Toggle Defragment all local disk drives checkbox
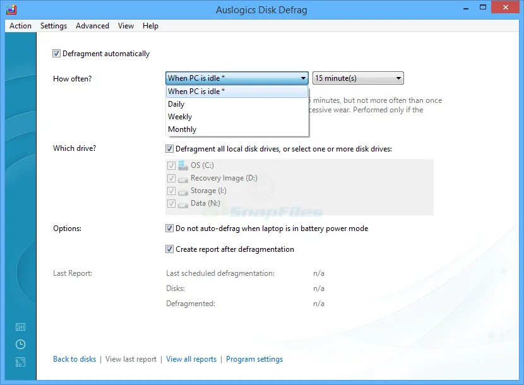524x385 pixels. tap(169, 149)
